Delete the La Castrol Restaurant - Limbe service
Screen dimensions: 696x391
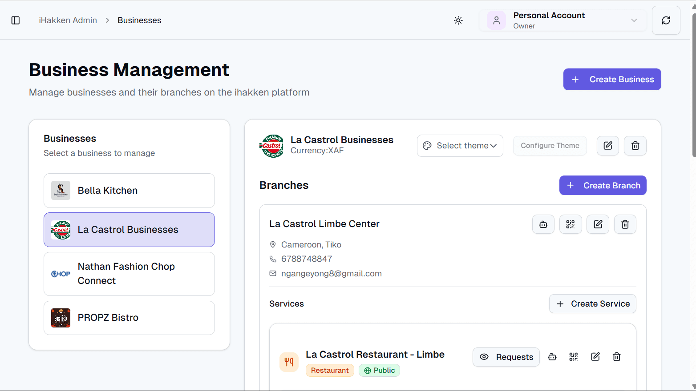pos(616,356)
